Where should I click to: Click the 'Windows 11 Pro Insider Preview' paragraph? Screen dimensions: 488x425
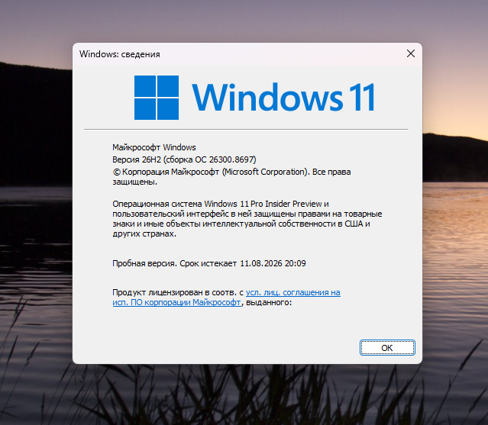pyautogui.click(x=247, y=218)
